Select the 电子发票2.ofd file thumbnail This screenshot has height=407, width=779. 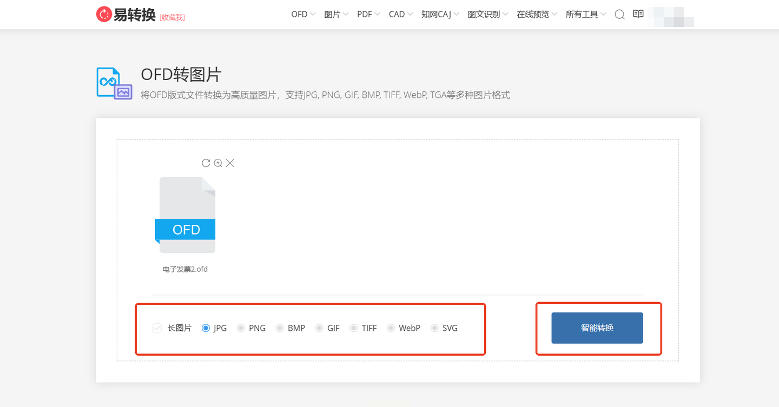pyautogui.click(x=185, y=215)
